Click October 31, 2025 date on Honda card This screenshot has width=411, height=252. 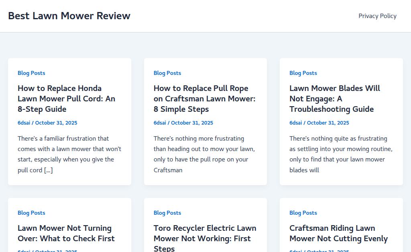point(56,123)
